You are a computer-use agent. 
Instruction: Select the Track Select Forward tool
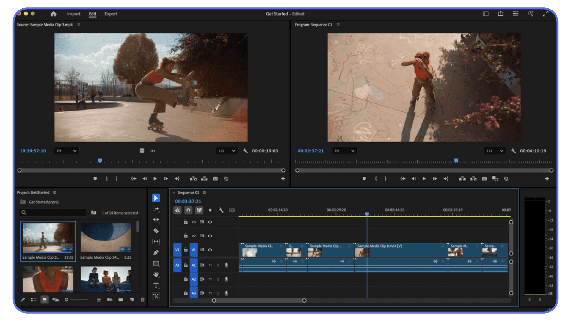[156, 209]
